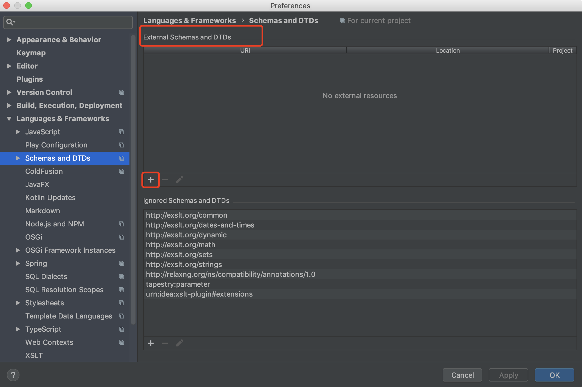582x387 pixels.
Task: Expand the Schemas and DTDs node
Action: [18, 158]
